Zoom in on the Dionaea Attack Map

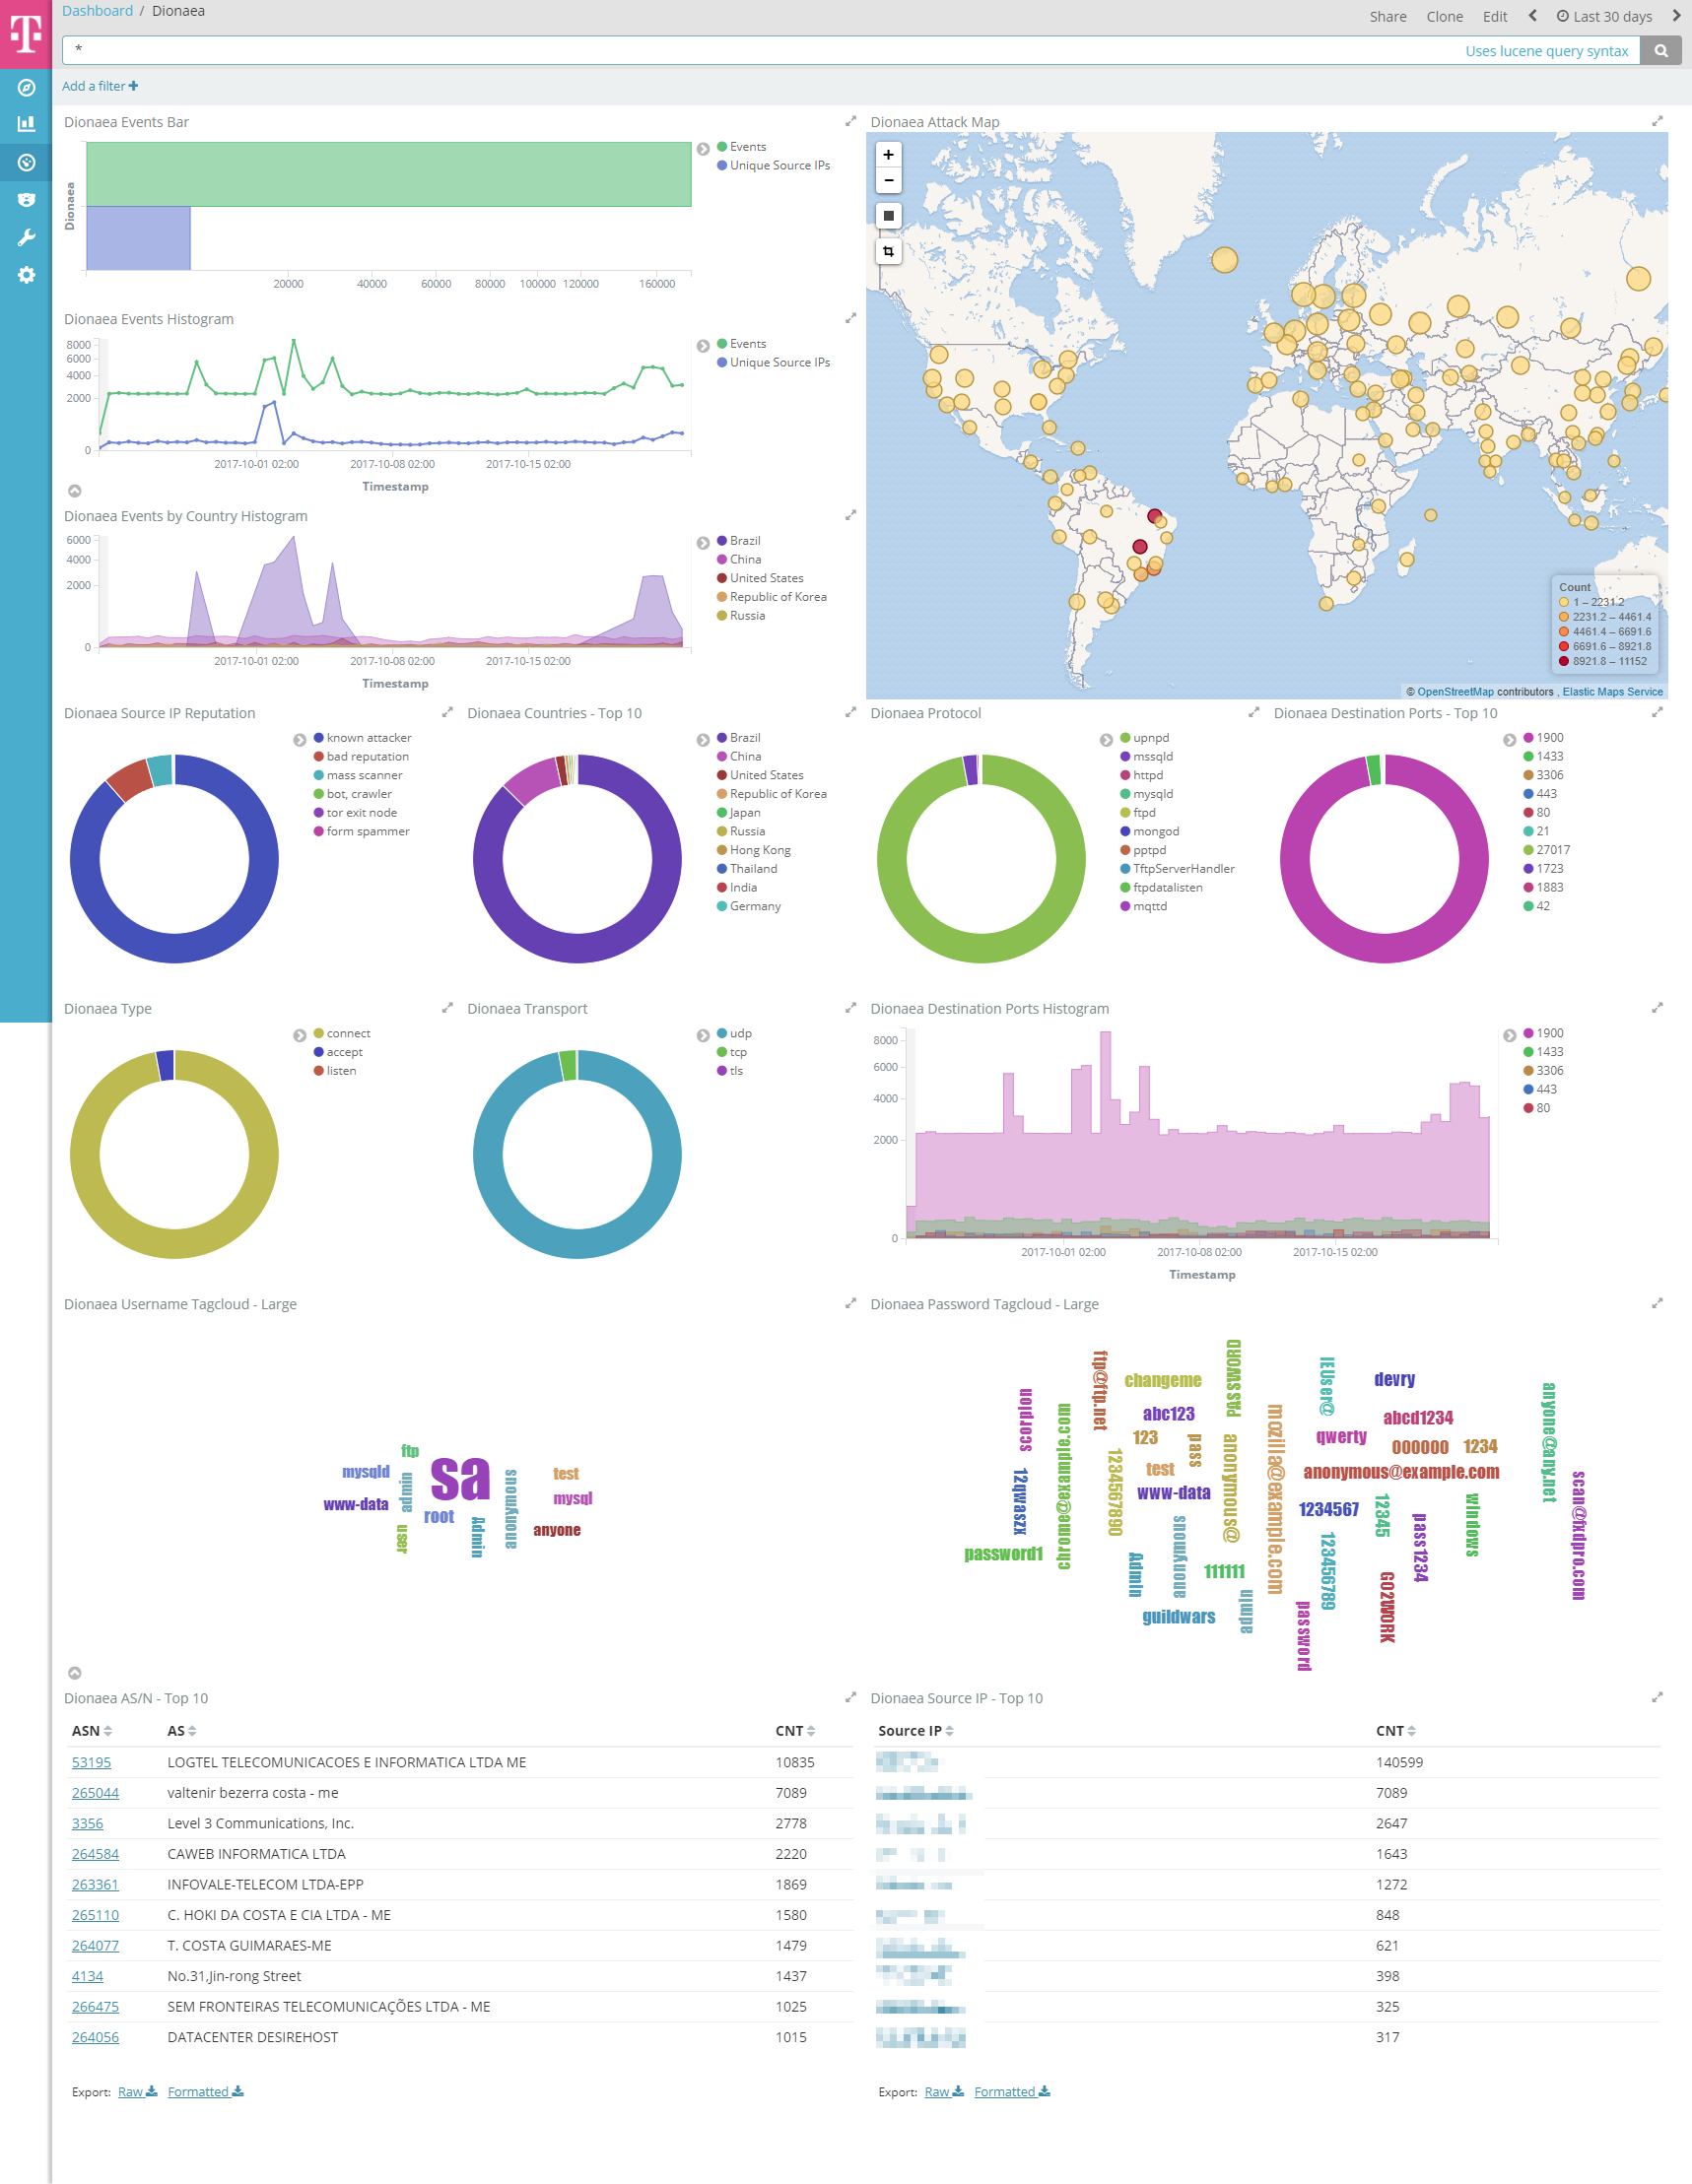coord(888,155)
